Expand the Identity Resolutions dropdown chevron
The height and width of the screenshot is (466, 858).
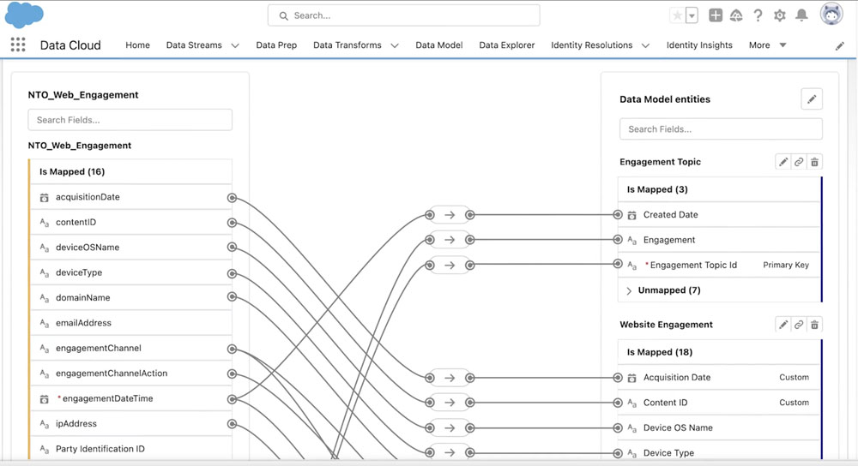tap(646, 46)
